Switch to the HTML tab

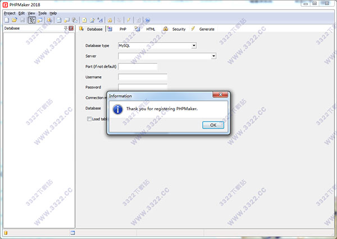click(x=145, y=29)
